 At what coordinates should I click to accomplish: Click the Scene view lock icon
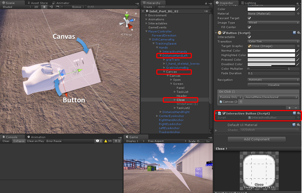click(x=136, y=13)
